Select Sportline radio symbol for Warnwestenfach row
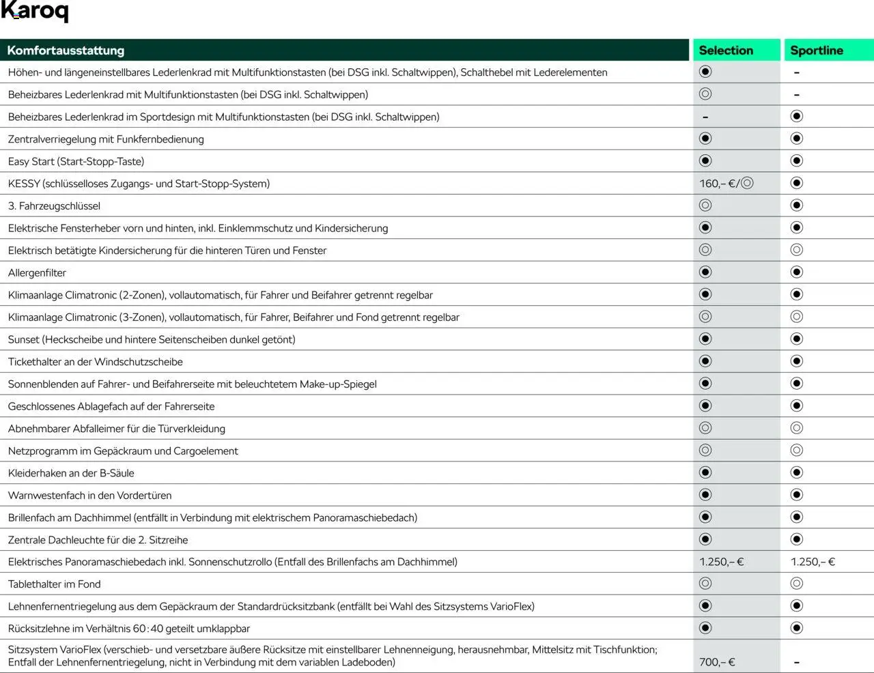The height and width of the screenshot is (673, 874). 796,495
